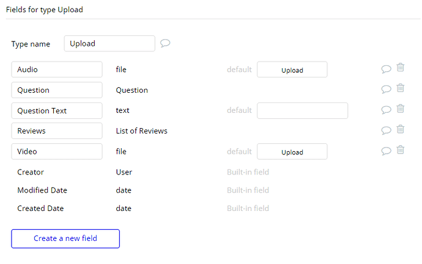Click the Question field name box
The width and height of the screenshot is (422, 264).
pyautogui.click(x=57, y=90)
